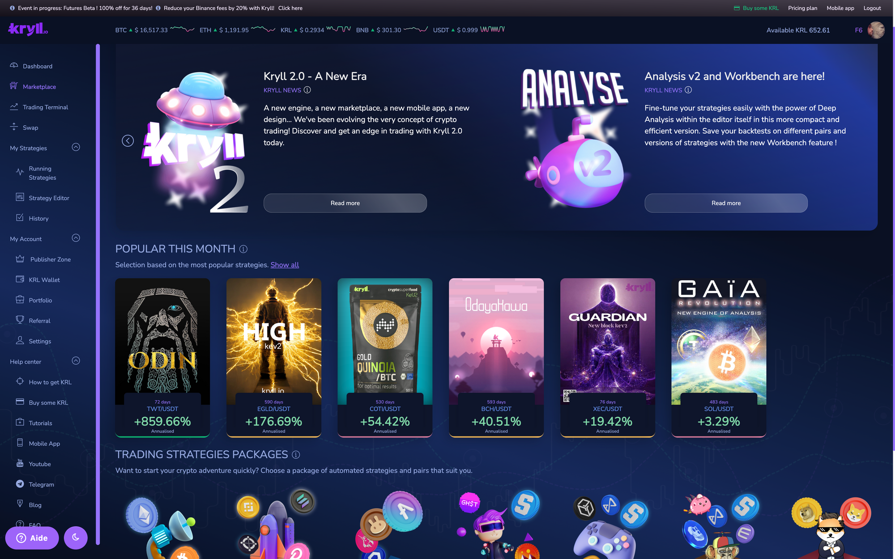This screenshot has height=559, width=895.
Task: Open Pricing plan in top bar
Action: tap(802, 8)
